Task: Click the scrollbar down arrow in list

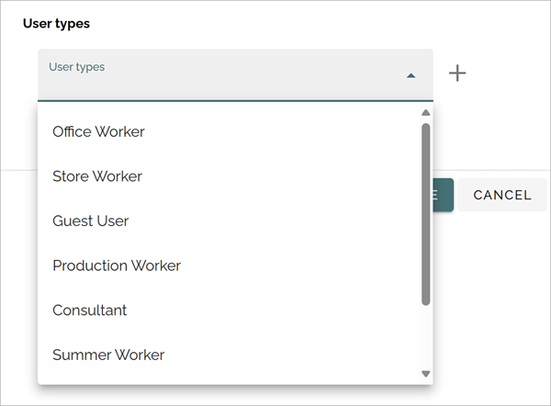Action: pyautogui.click(x=425, y=374)
